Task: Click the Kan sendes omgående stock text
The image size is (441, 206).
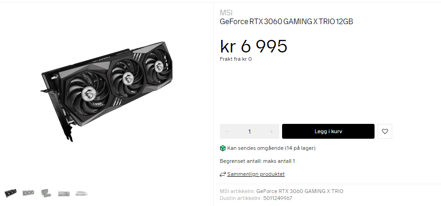Action: point(271,148)
